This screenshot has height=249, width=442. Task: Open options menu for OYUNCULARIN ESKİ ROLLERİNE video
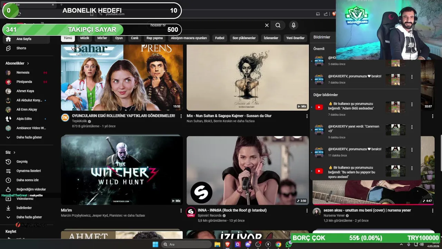point(181,116)
